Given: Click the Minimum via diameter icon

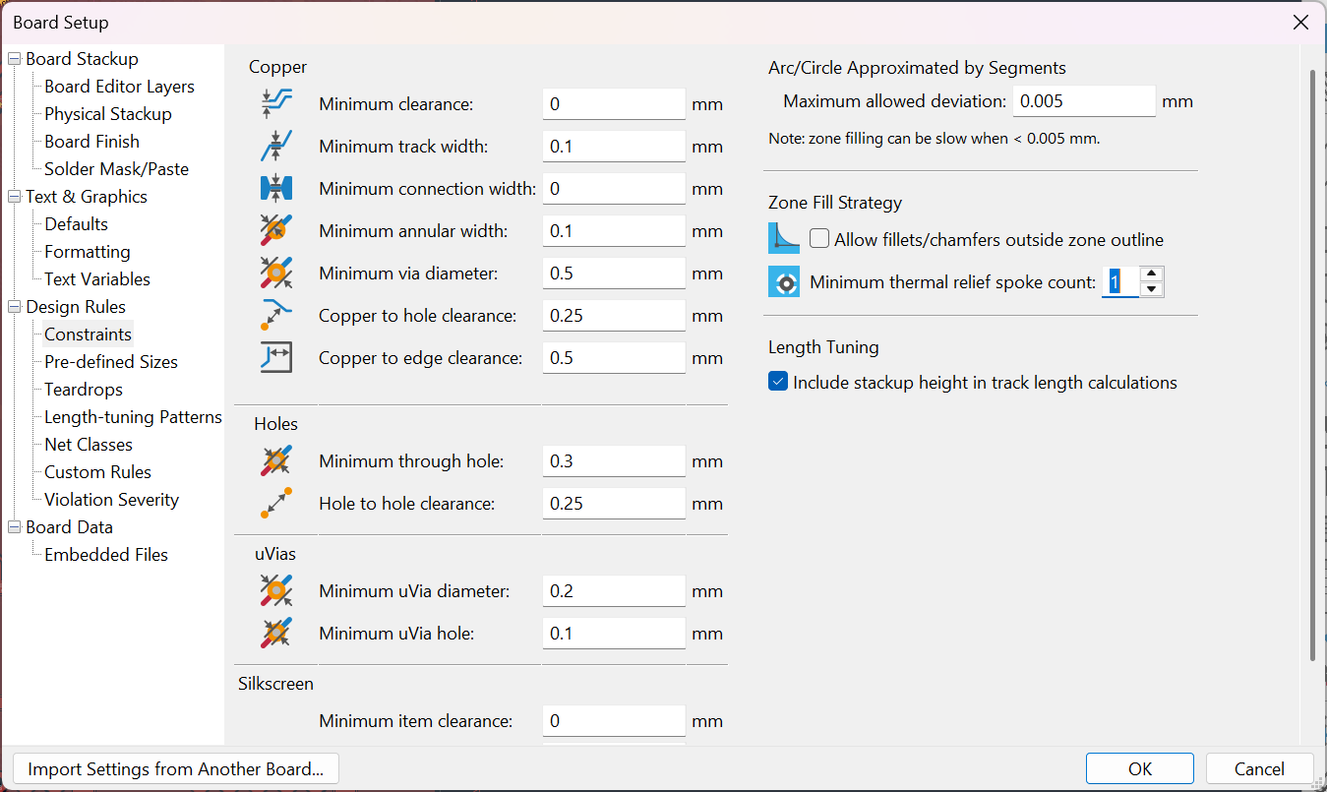Looking at the screenshot, I should click(x=276, y=274).
